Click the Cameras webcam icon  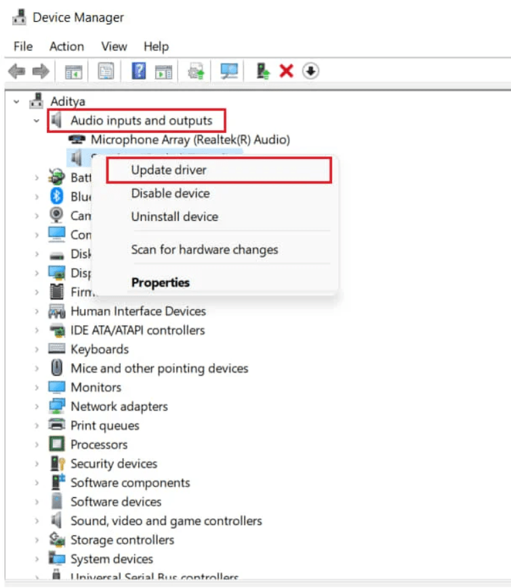[x=56, y=215]
